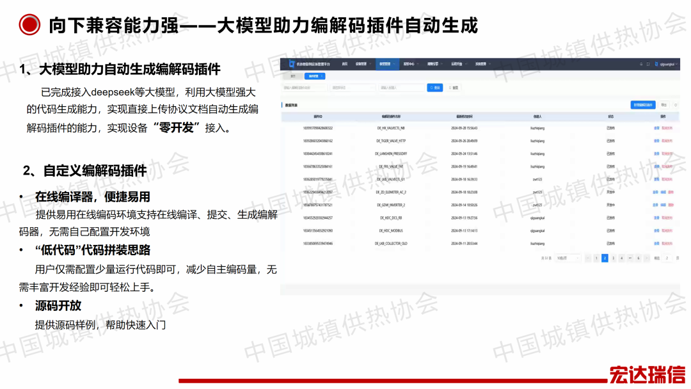The width and height of the screenshot is (691, 389).
Task: Click the refresh icon beside the export button
Action: tap(676, 104)
